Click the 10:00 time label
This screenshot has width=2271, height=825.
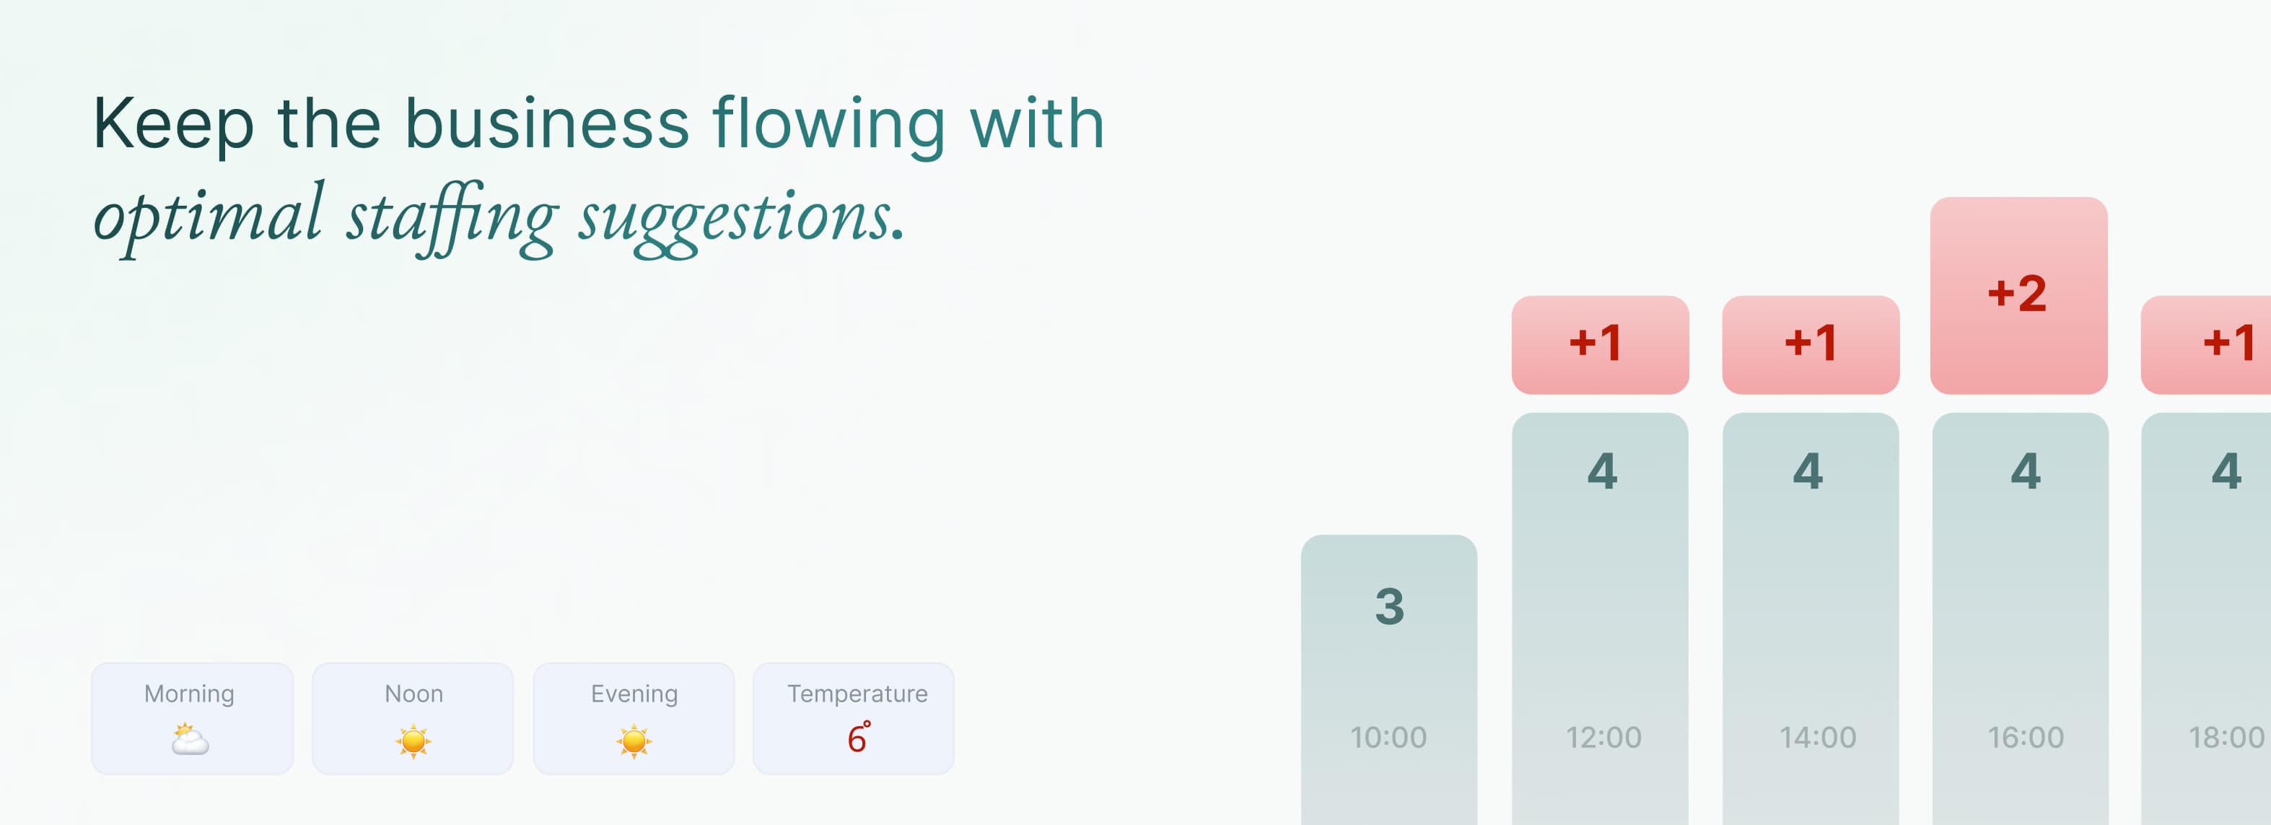(1388, 737)
